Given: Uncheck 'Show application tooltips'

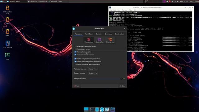Looking at the screenshot, I should (x=75, y=52).
